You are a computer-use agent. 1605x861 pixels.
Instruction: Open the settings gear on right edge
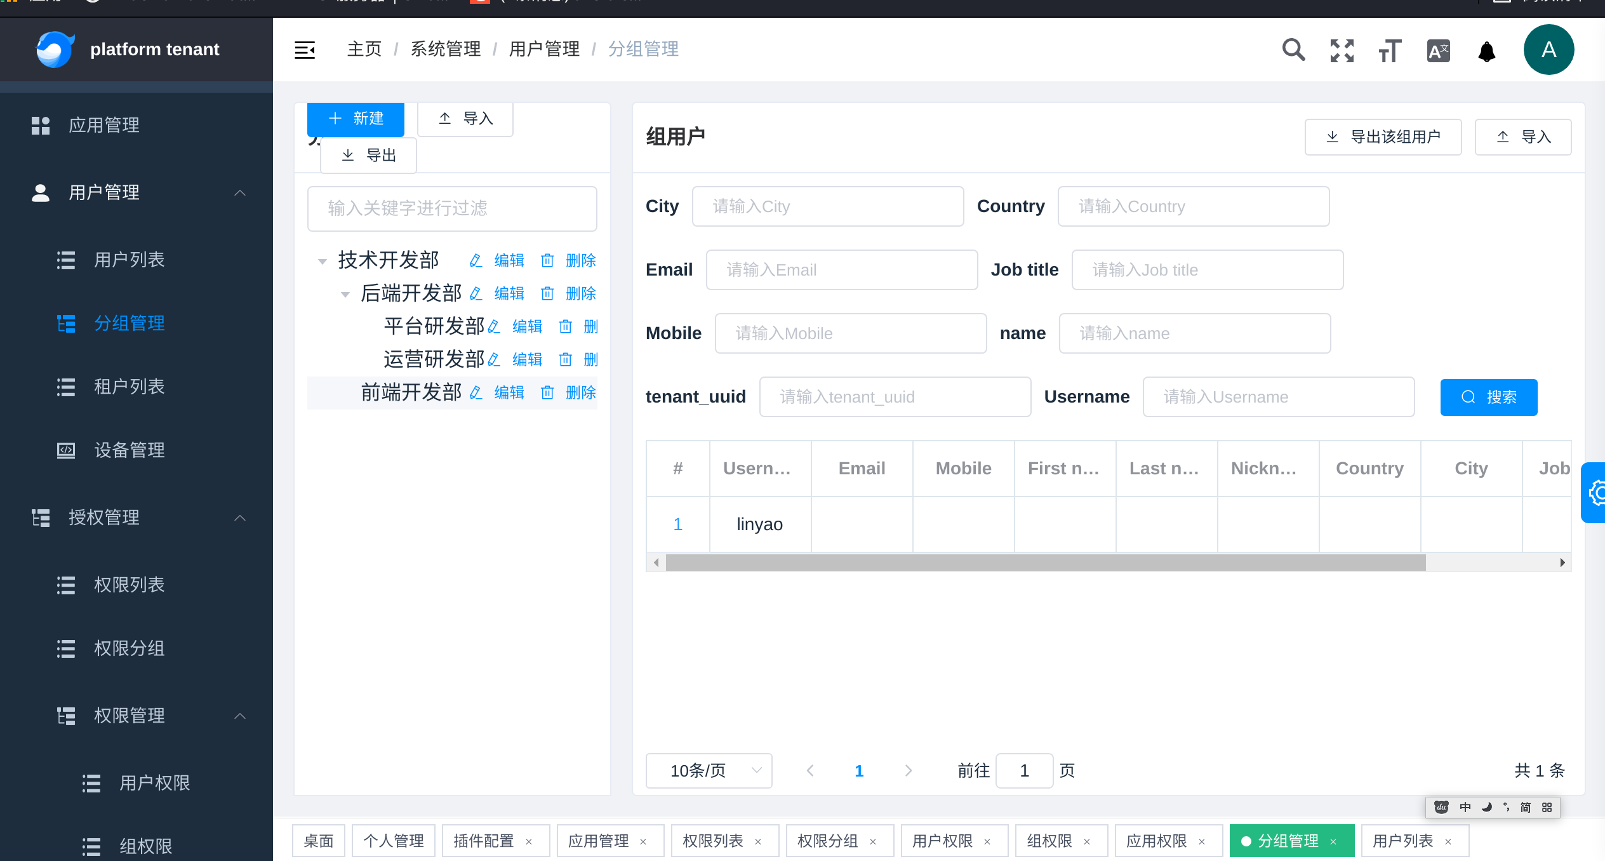pyautogui.click(x=1597, y=493)
